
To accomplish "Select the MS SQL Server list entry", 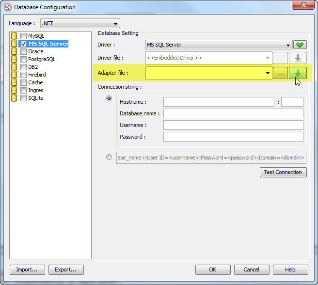I will point(48,44).
